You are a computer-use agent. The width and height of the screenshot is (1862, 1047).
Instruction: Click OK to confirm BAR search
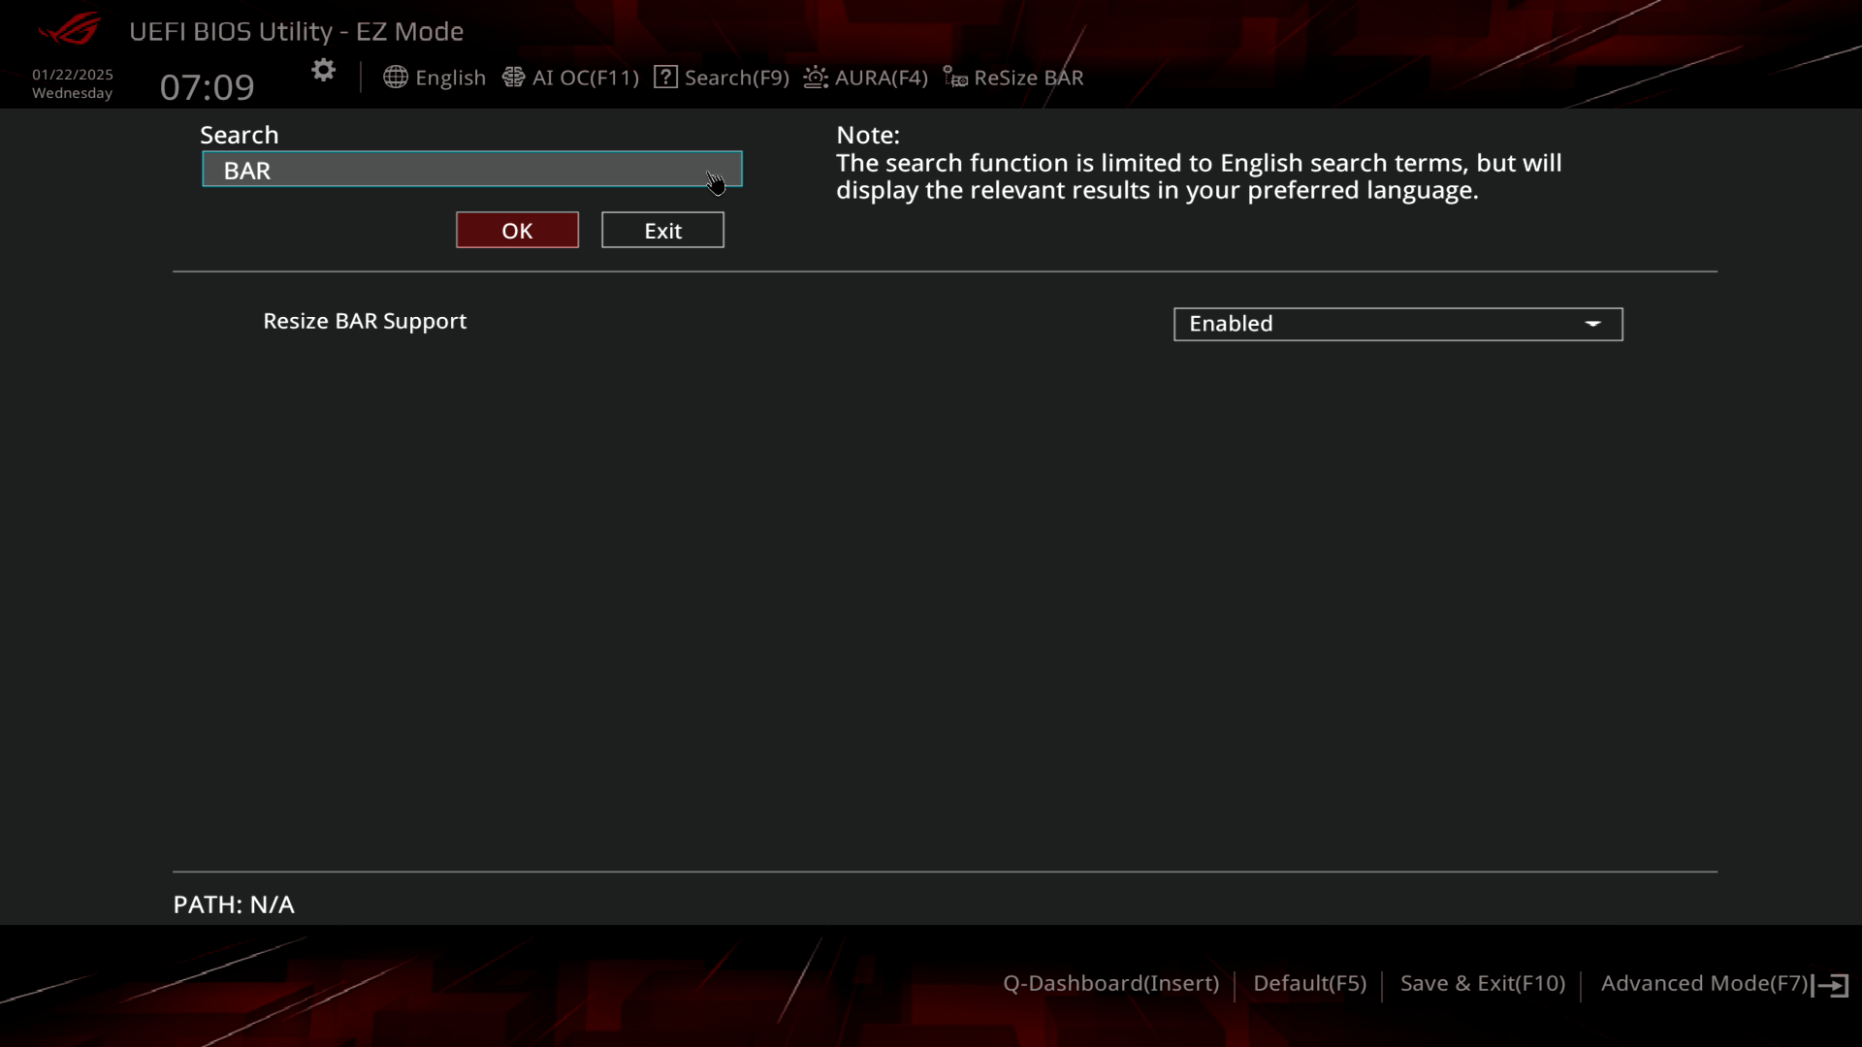[517, 230]
